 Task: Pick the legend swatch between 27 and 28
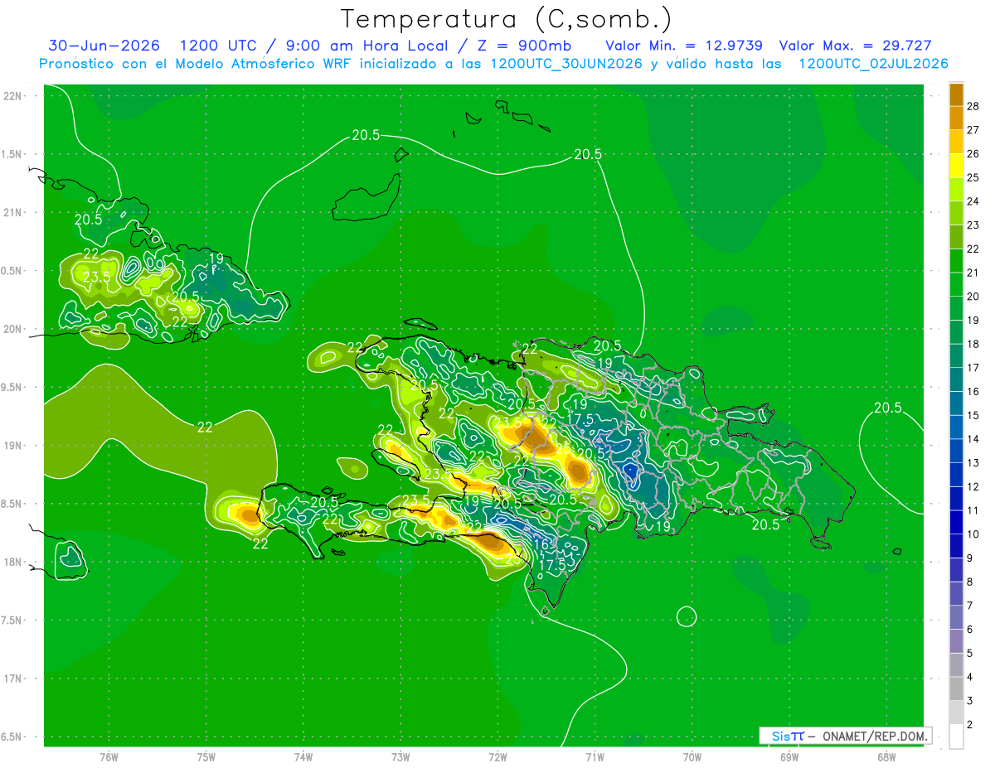coord(956,118)
